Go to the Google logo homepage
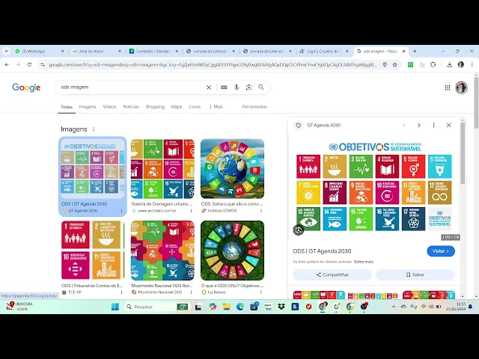This screenshot has height=359, width=479. pyautogui.click(x=26, y=88)
